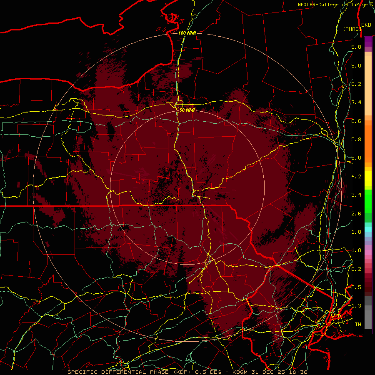
Task: Click the [PHAS] legend heading
Action: point(352,29)
